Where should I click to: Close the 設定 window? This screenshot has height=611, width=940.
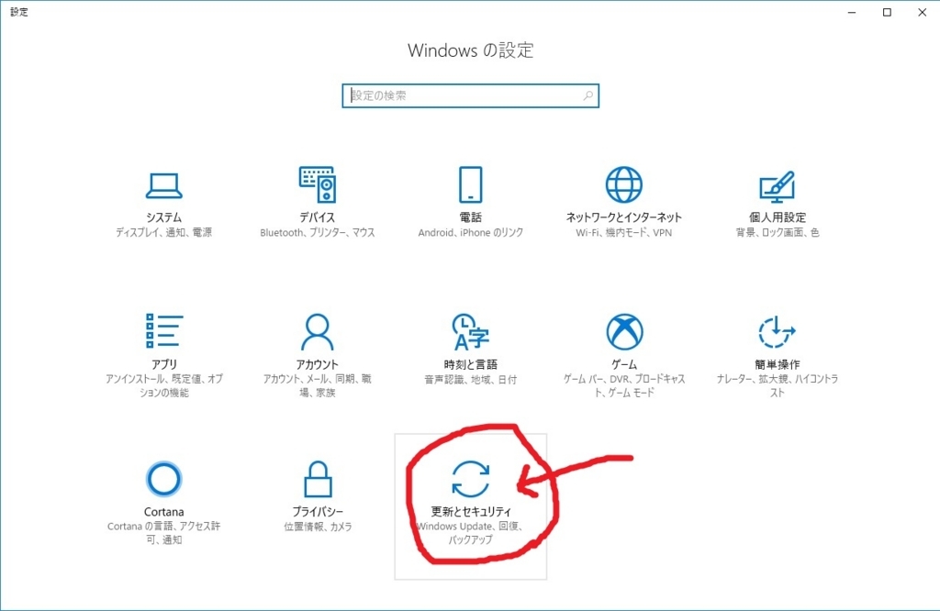pyautogui.click(x=922, y=12)
